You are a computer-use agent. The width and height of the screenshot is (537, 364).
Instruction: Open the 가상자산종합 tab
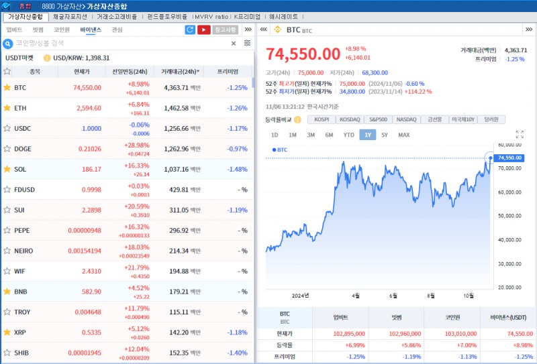(x=26, y=17)
